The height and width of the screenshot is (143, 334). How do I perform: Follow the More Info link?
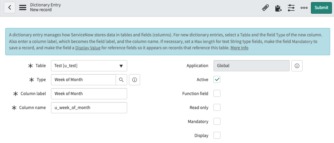239,48
